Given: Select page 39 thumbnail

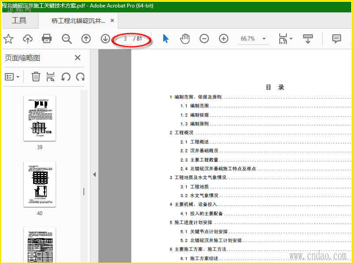Looking at the screenshot, I should pos(40,118).
